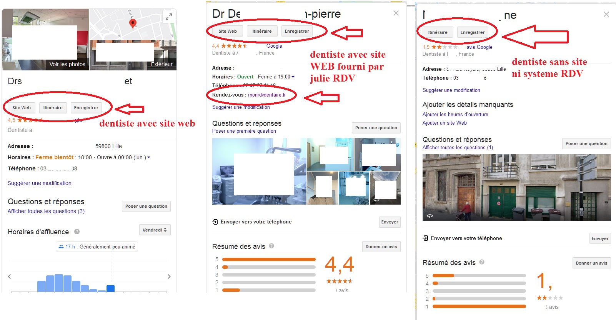Screen dimensions: 616x320
Task: Expand hours arrow after 'Ferme à 19:00'
Action: pos(293,77)
